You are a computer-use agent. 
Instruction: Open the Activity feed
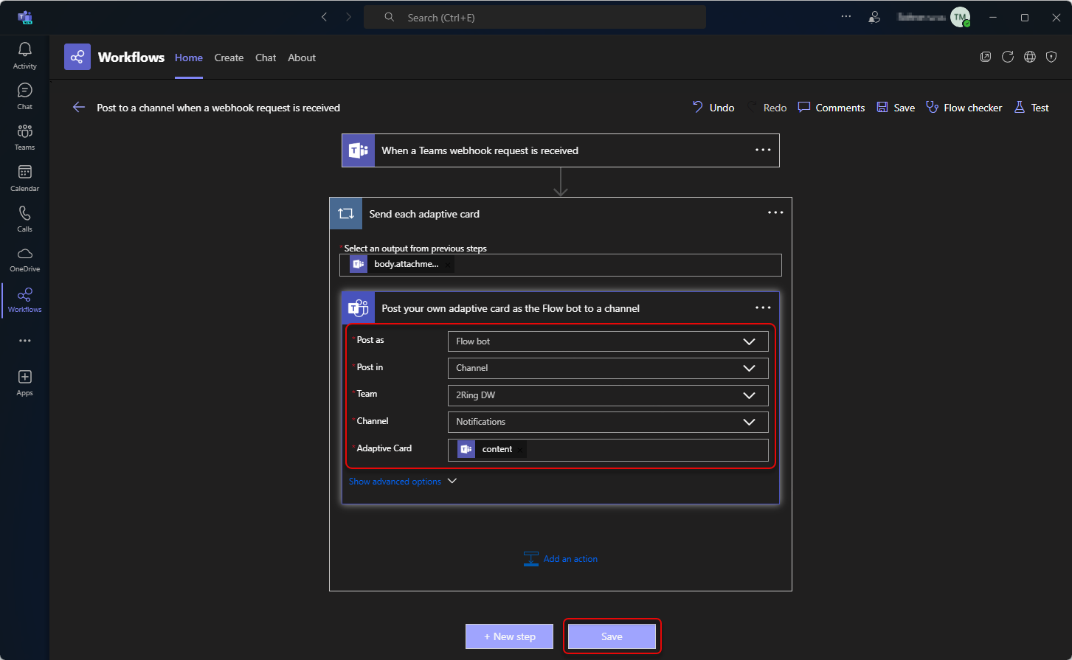pos(24,53)
